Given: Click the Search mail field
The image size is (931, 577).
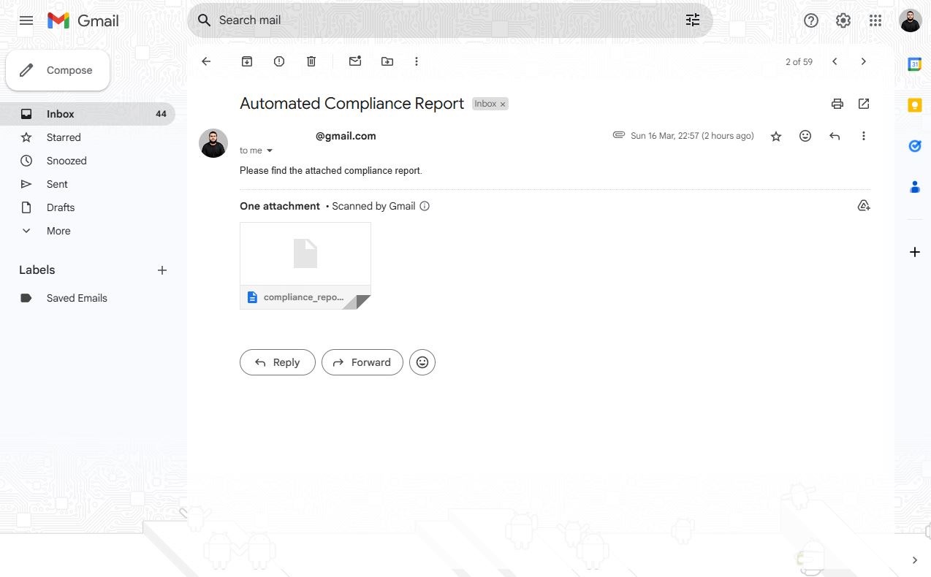Looking at the screenshot, I should 450,20.
